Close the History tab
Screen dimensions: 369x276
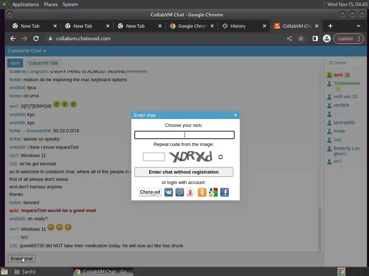pyautogui.click(x=264, y=26)
